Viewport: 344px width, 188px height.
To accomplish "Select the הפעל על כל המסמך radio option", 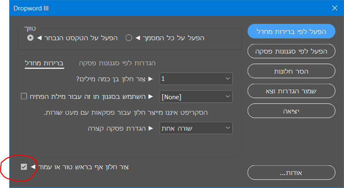I will click(129, 38).
